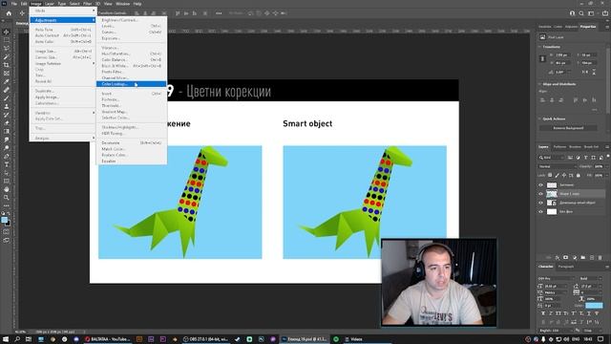Select the Rectangular Marquee tool
The height and width of the screenshot is (344, 611).
[x=7, y=40]
